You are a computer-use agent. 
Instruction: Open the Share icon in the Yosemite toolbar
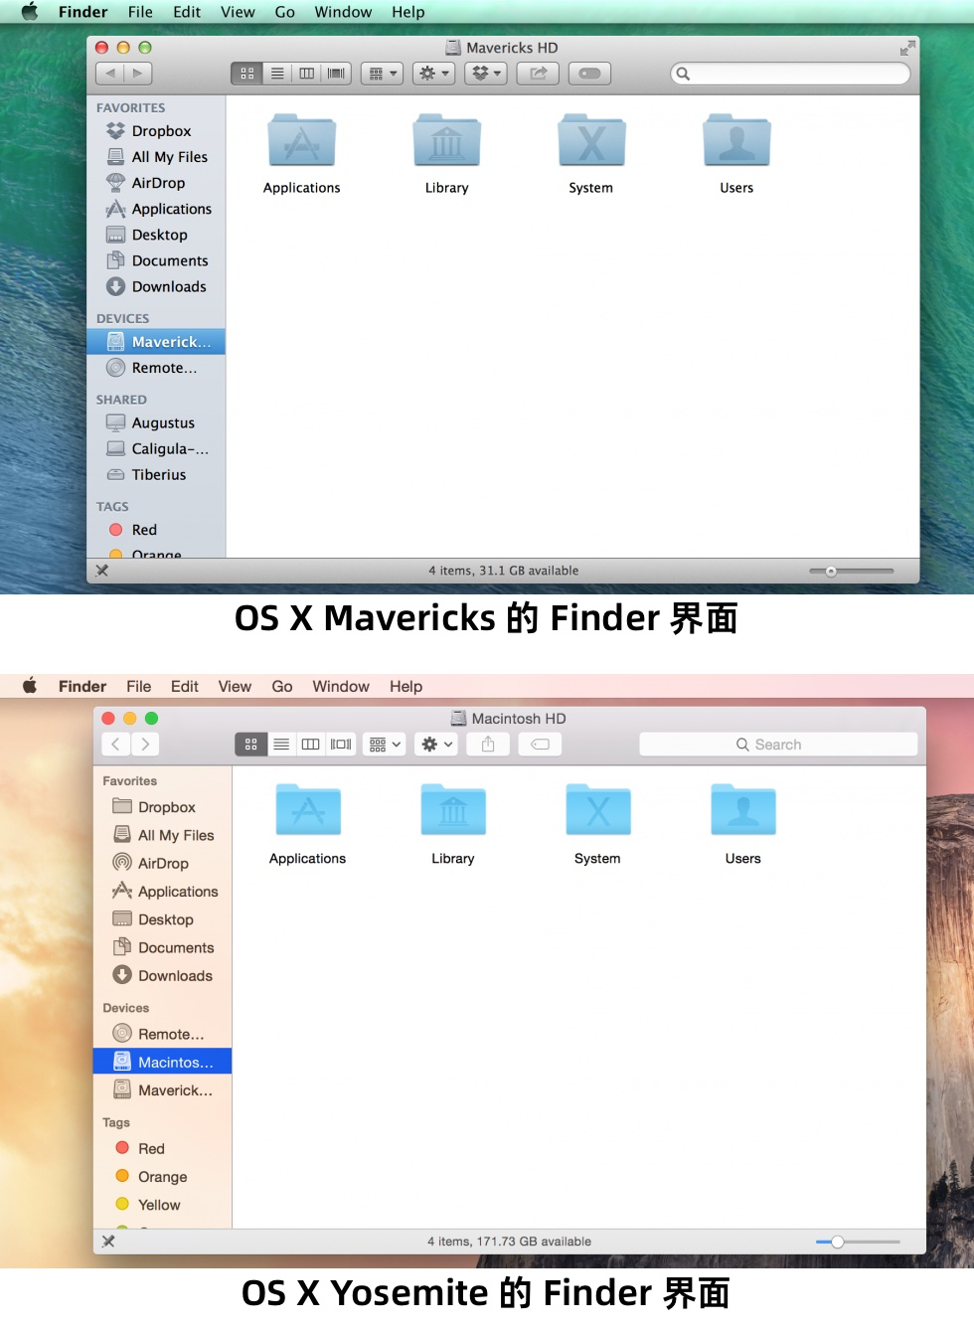coord(488,744)
